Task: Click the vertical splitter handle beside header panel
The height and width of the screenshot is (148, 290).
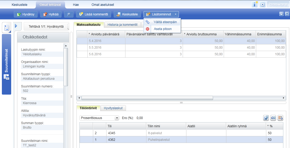Action: pos(71,96)
